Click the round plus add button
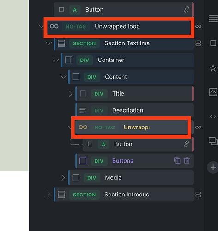 (213, 167)
